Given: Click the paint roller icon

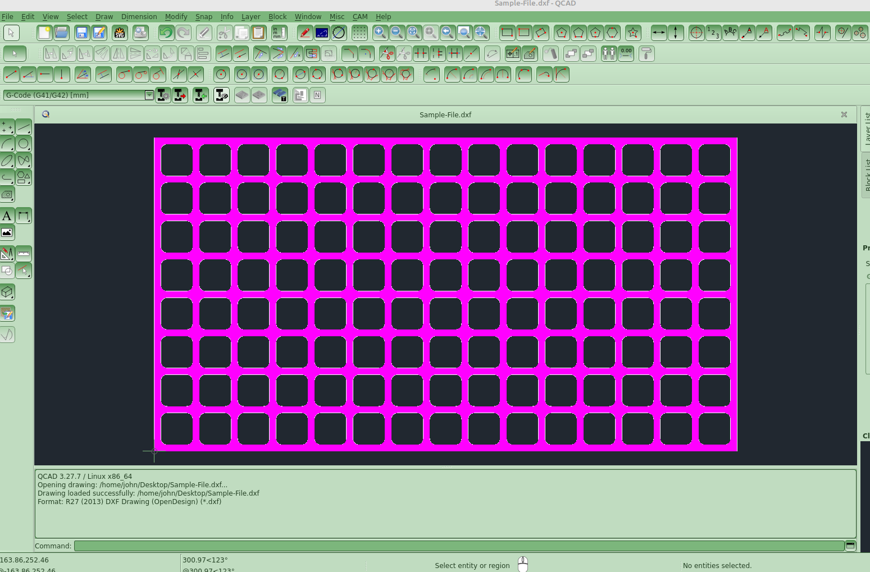Looking at the screenshot, I should (646, 54).
